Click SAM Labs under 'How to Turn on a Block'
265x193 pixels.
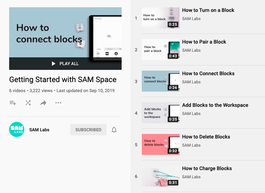point(191,19)
